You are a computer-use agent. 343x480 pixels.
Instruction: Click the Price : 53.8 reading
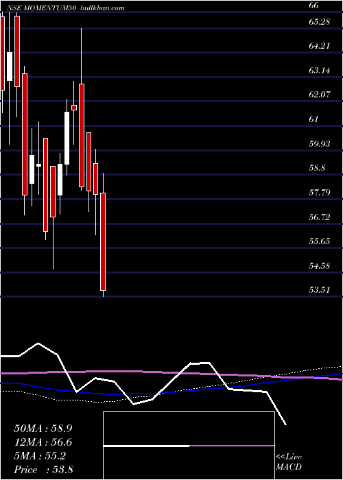(x=43, y=470)
